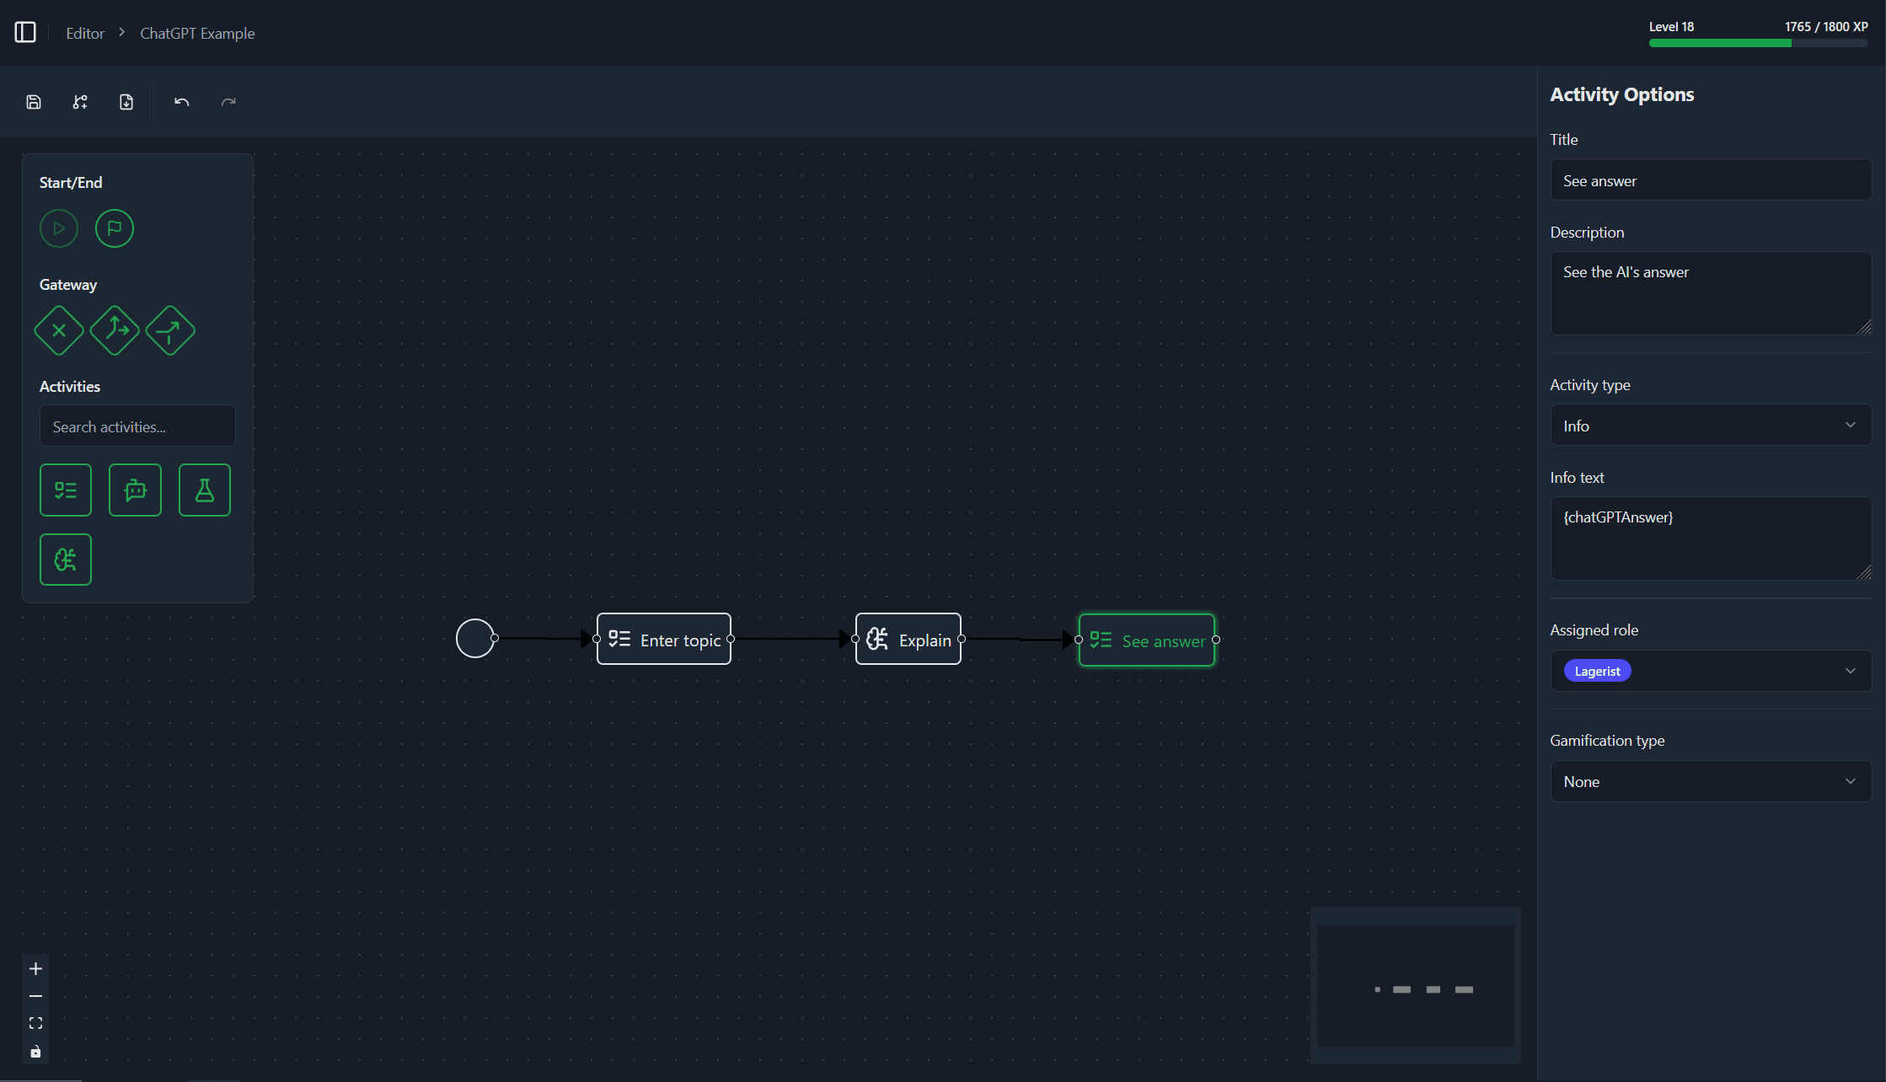Select the chatbot activity icon
The height and width of the screenshot is (1082, 1886).
[x=135, y=490]
